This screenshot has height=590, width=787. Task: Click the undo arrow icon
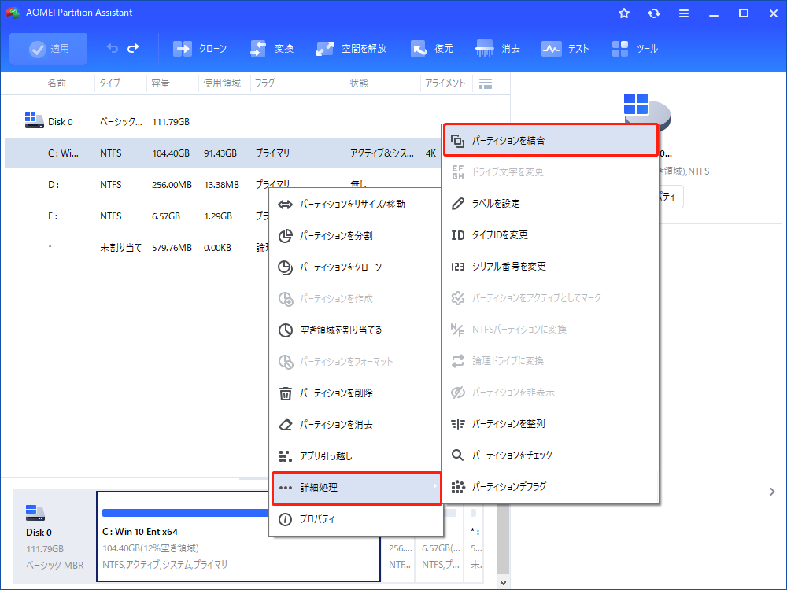tap(113, 48)
